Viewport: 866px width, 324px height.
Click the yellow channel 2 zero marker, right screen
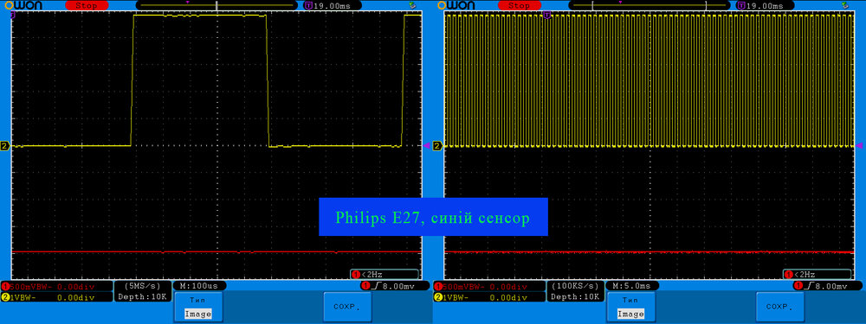pyautogui.click(x=437, y=146)
